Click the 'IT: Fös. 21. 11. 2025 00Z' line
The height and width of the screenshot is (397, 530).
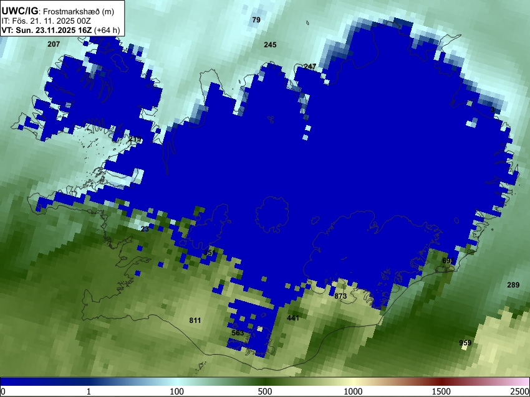point(46,21)
